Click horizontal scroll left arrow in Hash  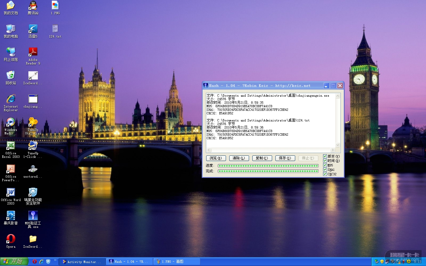click(x=209, y=150)
